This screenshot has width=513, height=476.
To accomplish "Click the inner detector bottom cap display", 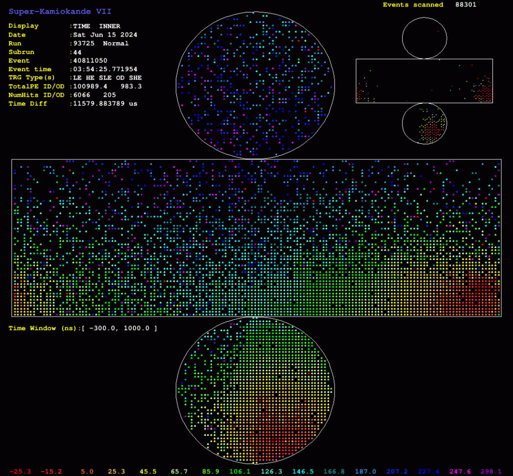I will [255, 390].
